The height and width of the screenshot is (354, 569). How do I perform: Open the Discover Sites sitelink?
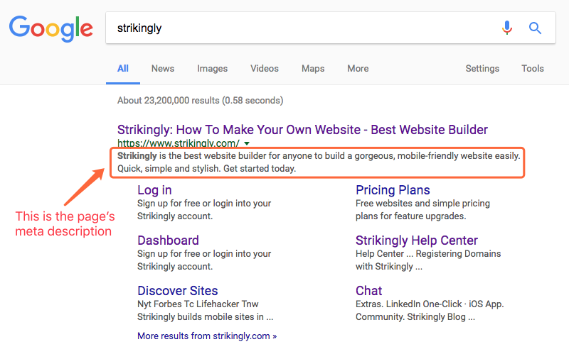point(177,291)
